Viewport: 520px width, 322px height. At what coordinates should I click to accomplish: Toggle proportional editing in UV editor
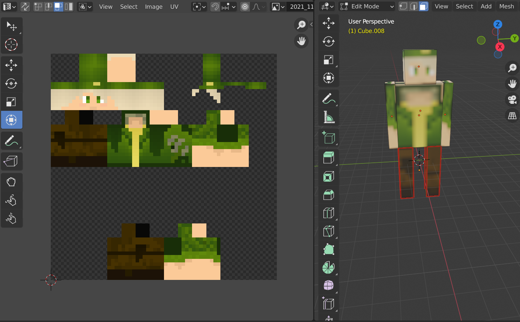245,7
